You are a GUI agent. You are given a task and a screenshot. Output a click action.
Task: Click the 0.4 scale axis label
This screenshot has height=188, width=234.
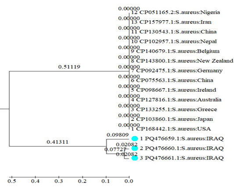[35, 181]
